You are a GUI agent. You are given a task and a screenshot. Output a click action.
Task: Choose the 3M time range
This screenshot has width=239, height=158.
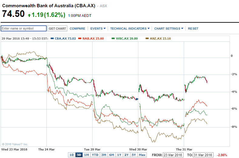click(104, 155)
